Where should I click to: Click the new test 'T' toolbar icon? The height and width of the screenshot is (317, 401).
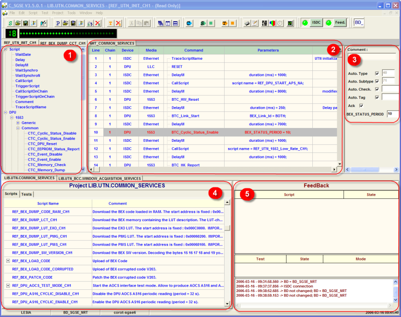(110, 23)
